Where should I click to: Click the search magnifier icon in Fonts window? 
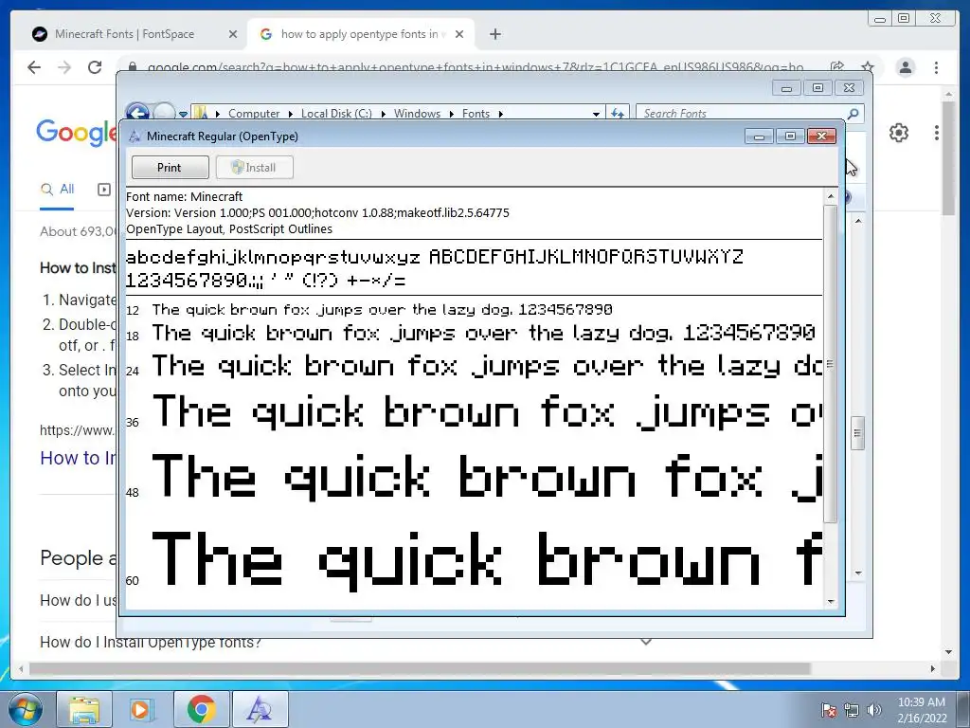tap(853, 114)
